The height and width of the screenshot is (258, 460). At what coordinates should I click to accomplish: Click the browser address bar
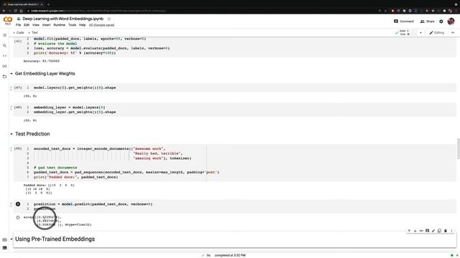tap(188, 11)
